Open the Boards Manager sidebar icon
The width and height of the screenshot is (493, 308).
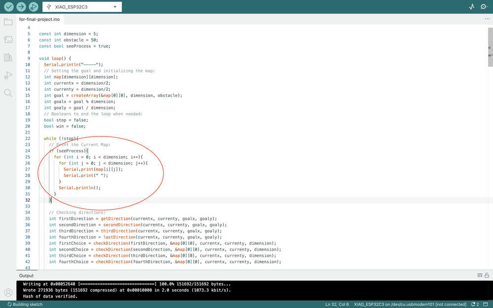(x=8, y=39)
